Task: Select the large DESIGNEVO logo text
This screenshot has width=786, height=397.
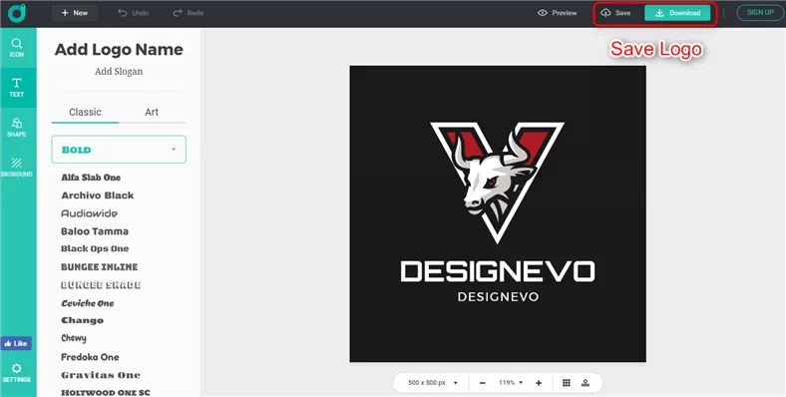Action: (x=498, y=271)
